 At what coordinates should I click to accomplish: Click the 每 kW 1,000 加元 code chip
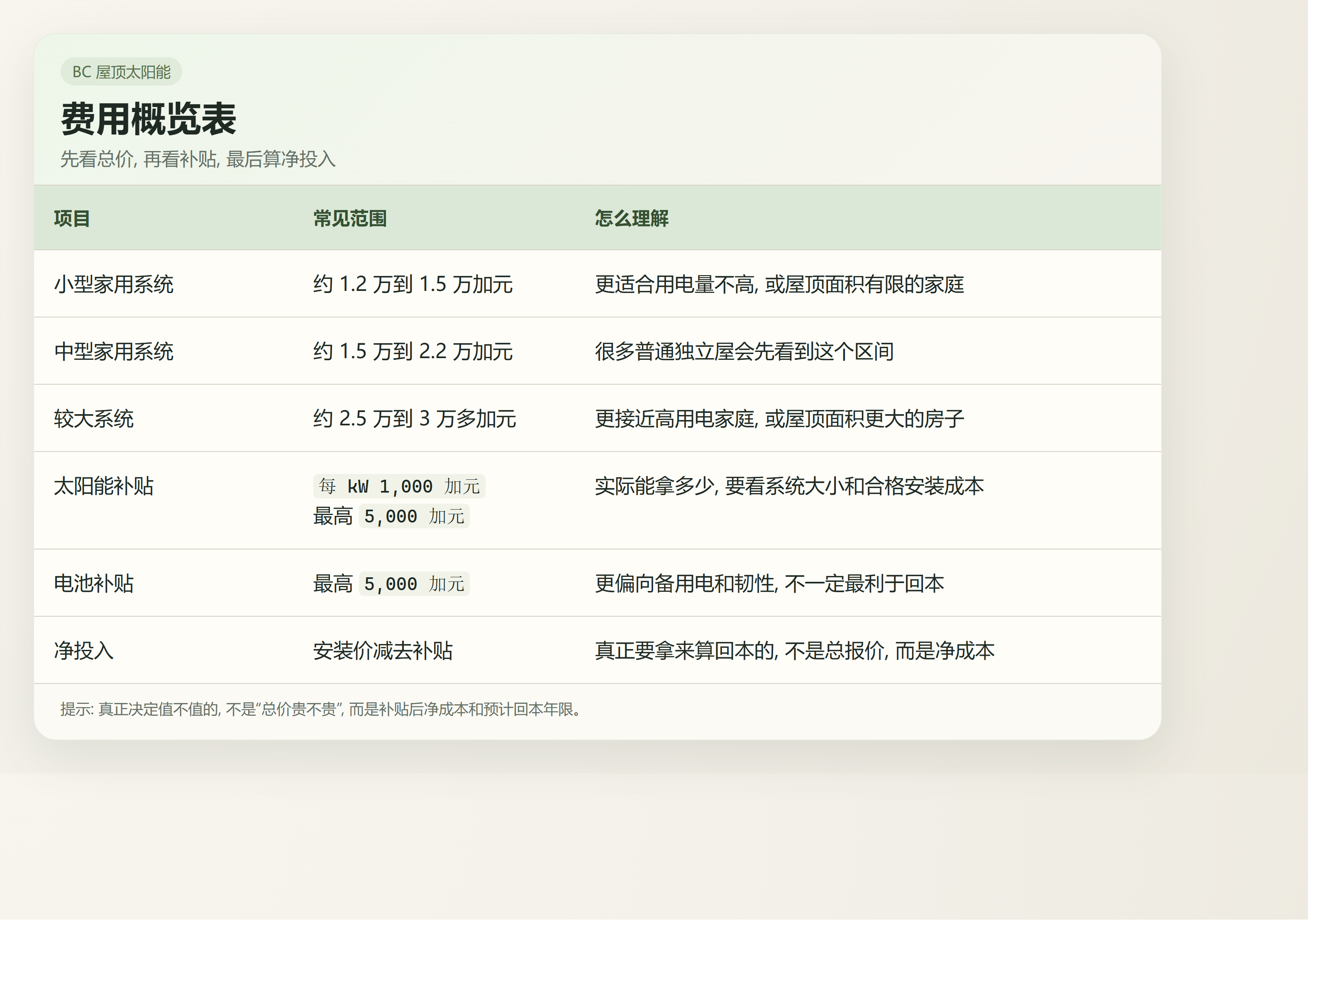[x=399, y=486]
